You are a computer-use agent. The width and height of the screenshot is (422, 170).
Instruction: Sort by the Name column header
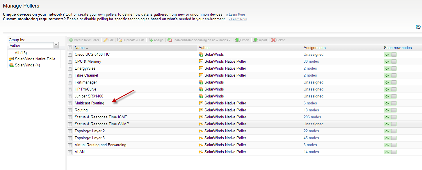pos(79,48)
